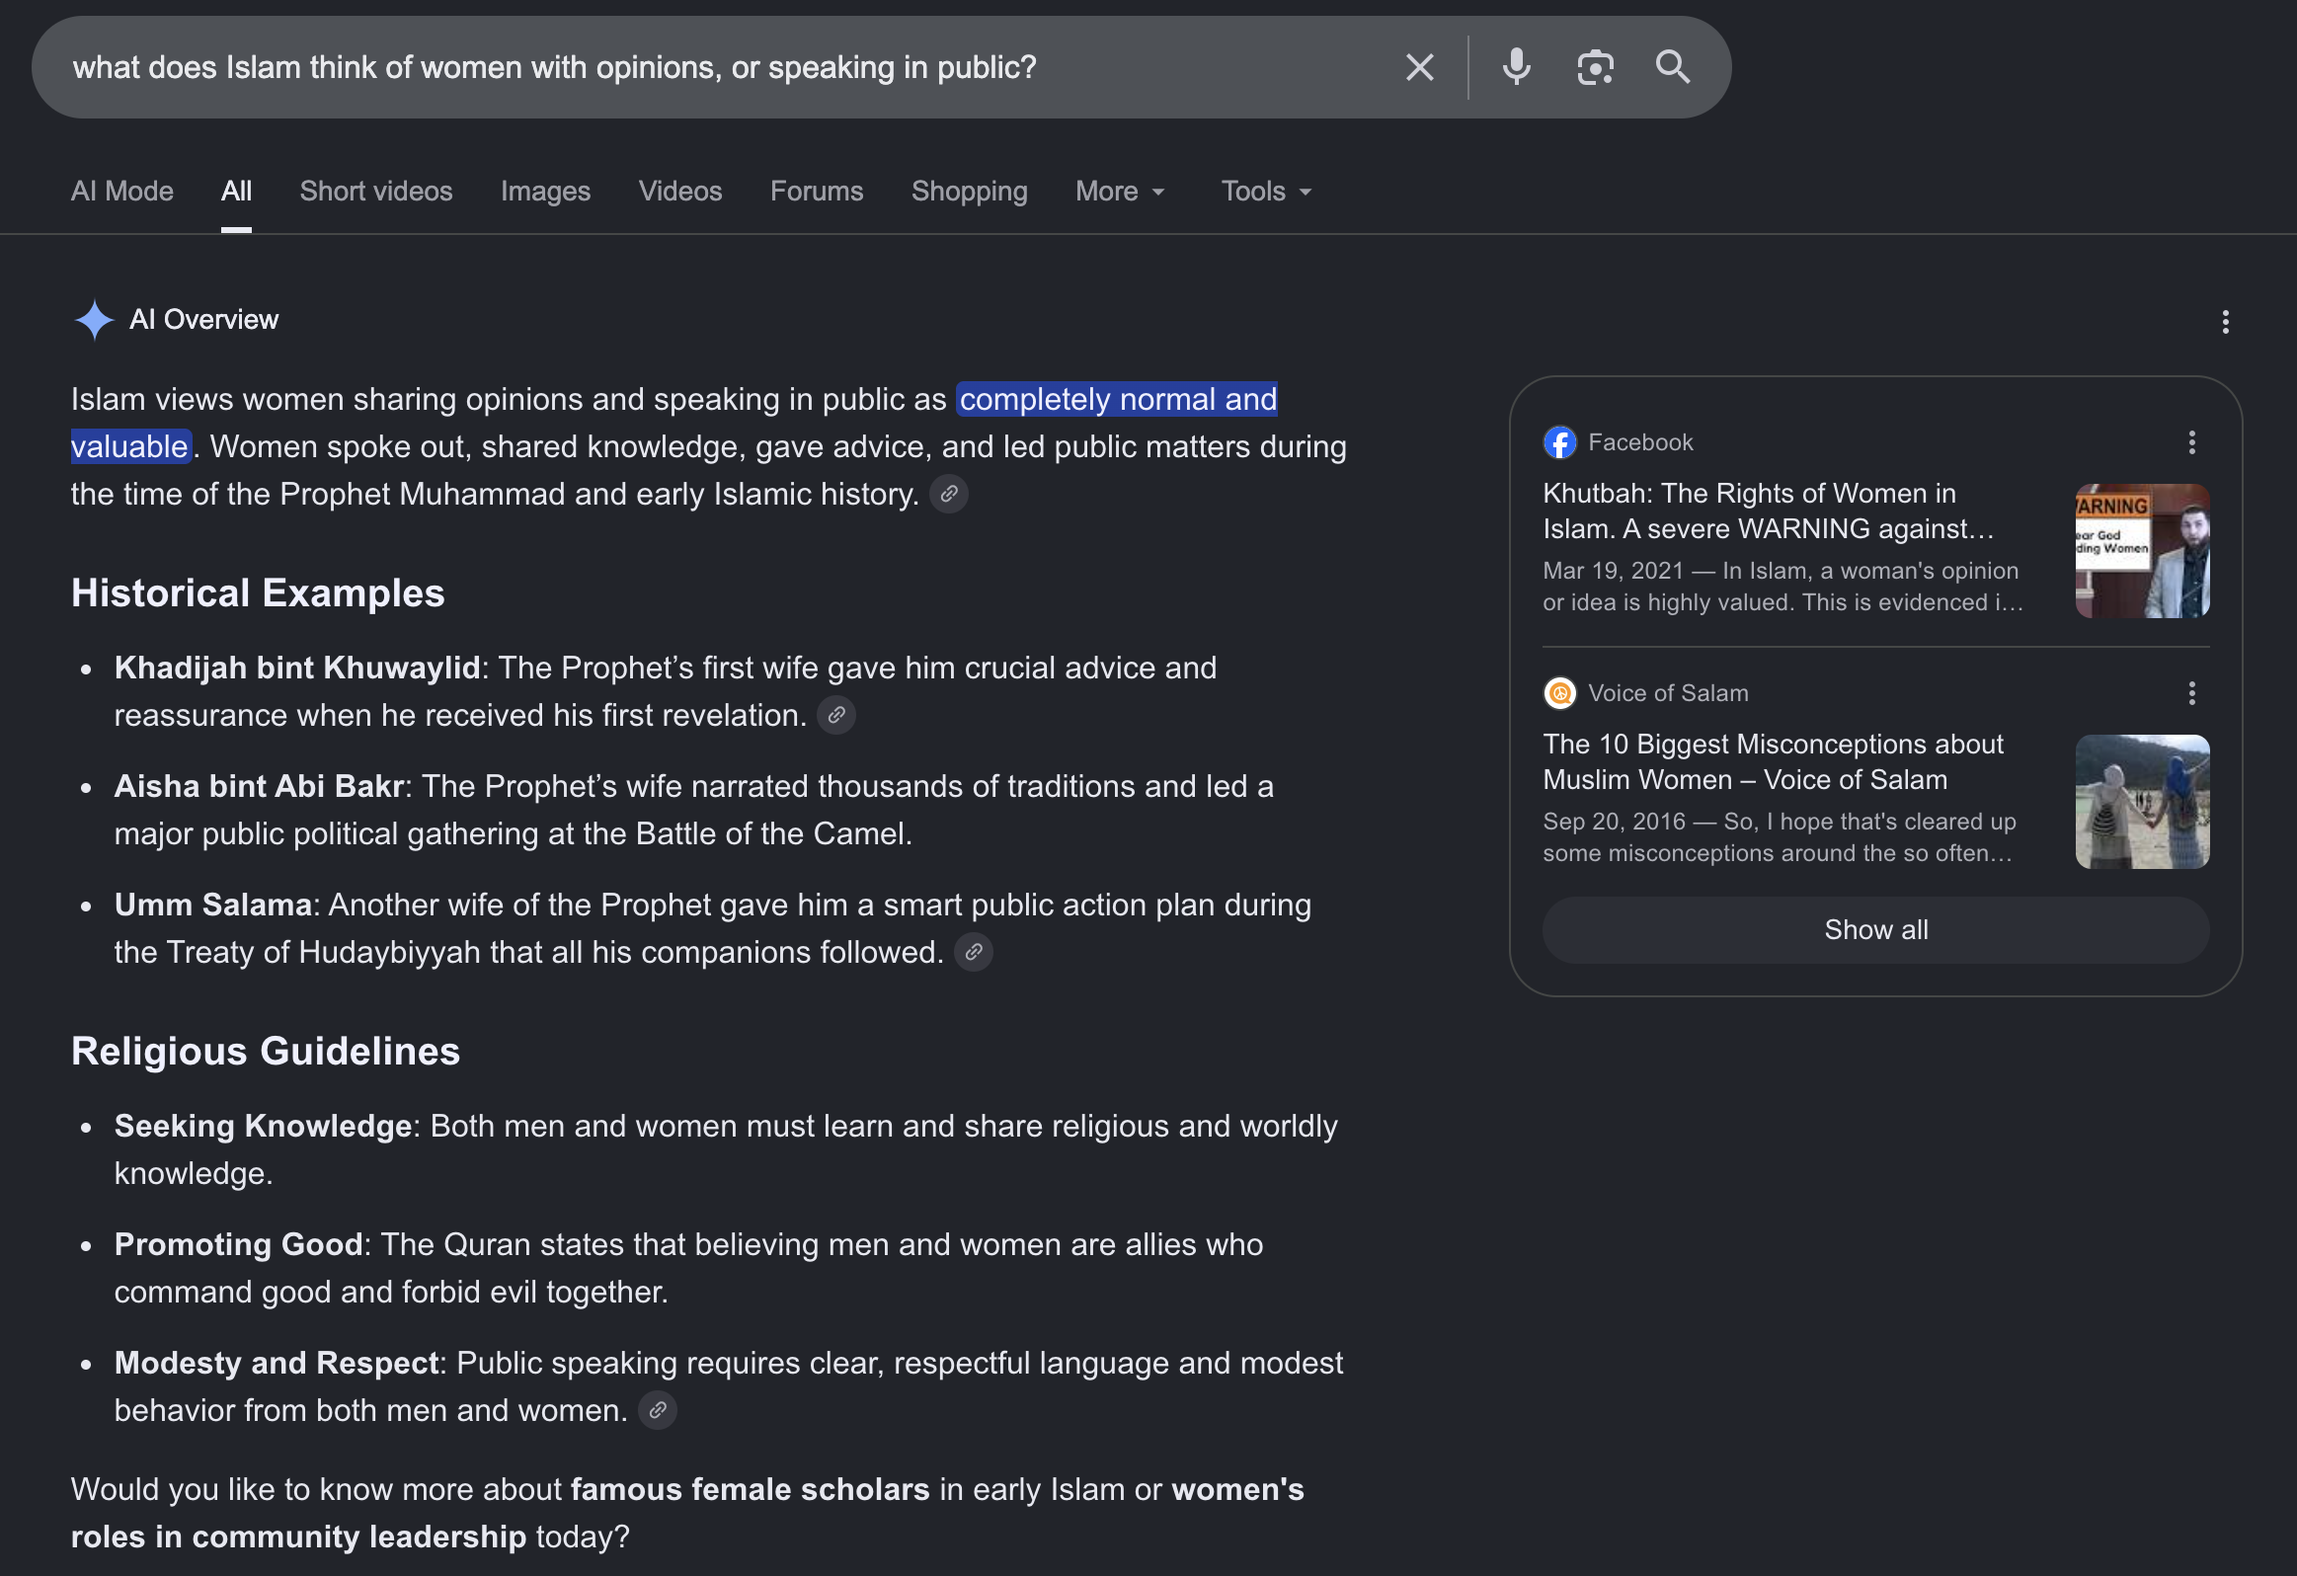Image resolution: width=2297 pixels, height=1576 pixels.
Task: Click the 'Promoting Good' bold label
Action: click(x=239, y=1245)
